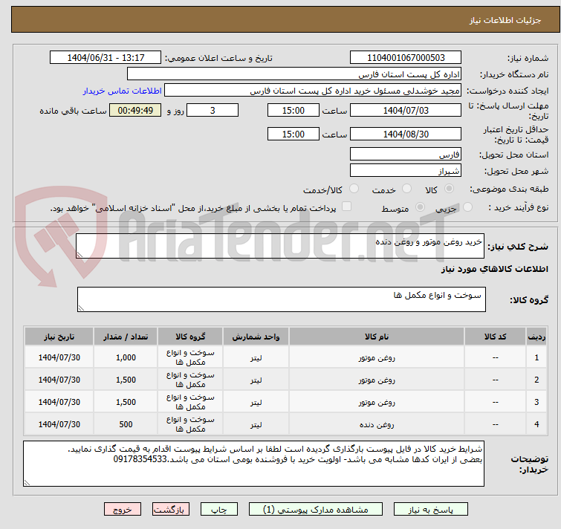Toggle the اسناد خزانه اسلامی payment checkbox
This screenshot has width=561, height=529.
(x=346, y=206)
